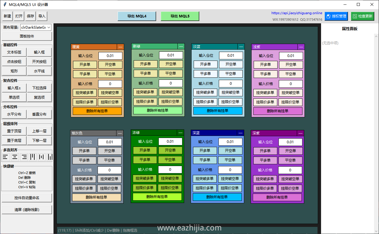
Task: Collapse the 新绿 panel with its dash button
Action: pyautogui.click(x=181, y=46)
